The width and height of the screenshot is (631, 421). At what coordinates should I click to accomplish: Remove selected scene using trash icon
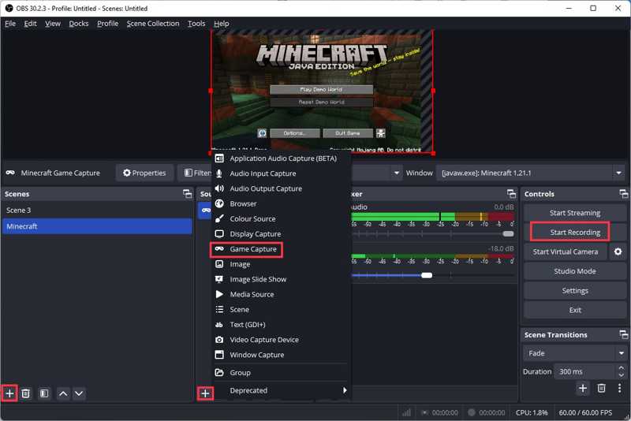point(25,393)
